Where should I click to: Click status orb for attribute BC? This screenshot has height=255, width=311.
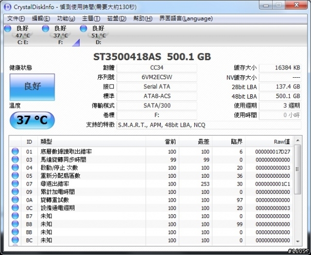[x=15, y=240]
